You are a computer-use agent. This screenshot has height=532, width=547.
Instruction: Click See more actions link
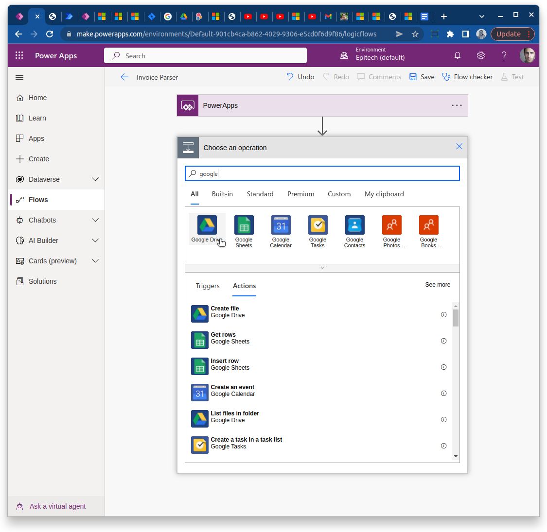click(438, 285)
